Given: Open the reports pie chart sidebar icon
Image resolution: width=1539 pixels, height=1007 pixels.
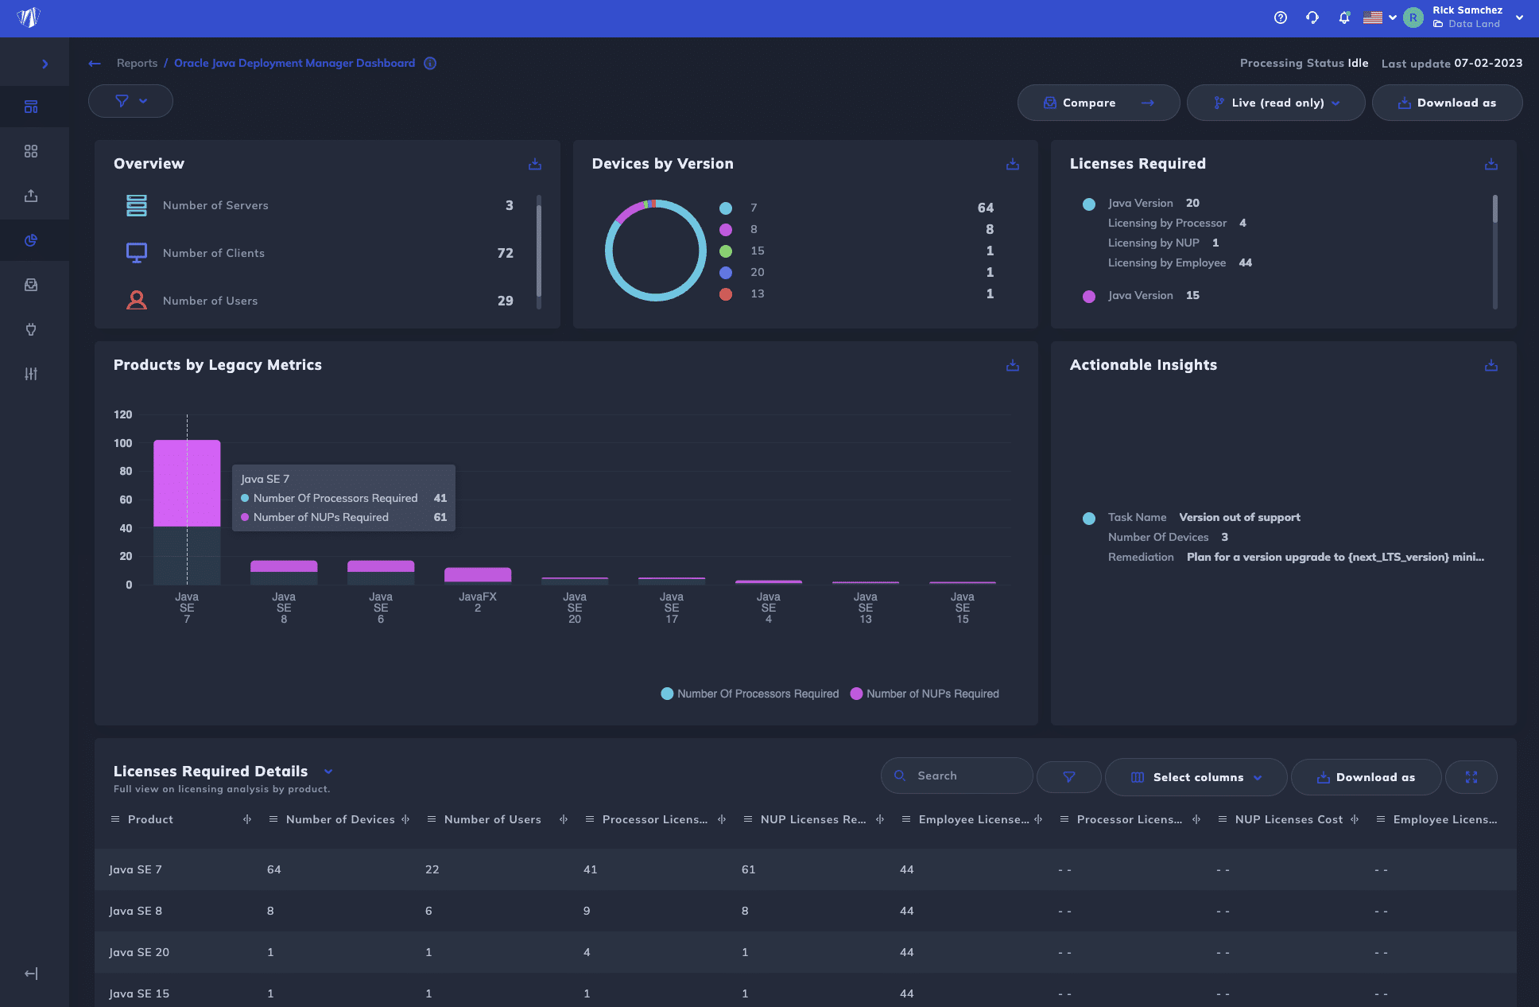Looking at the screenshot, I should coord(31,240).
